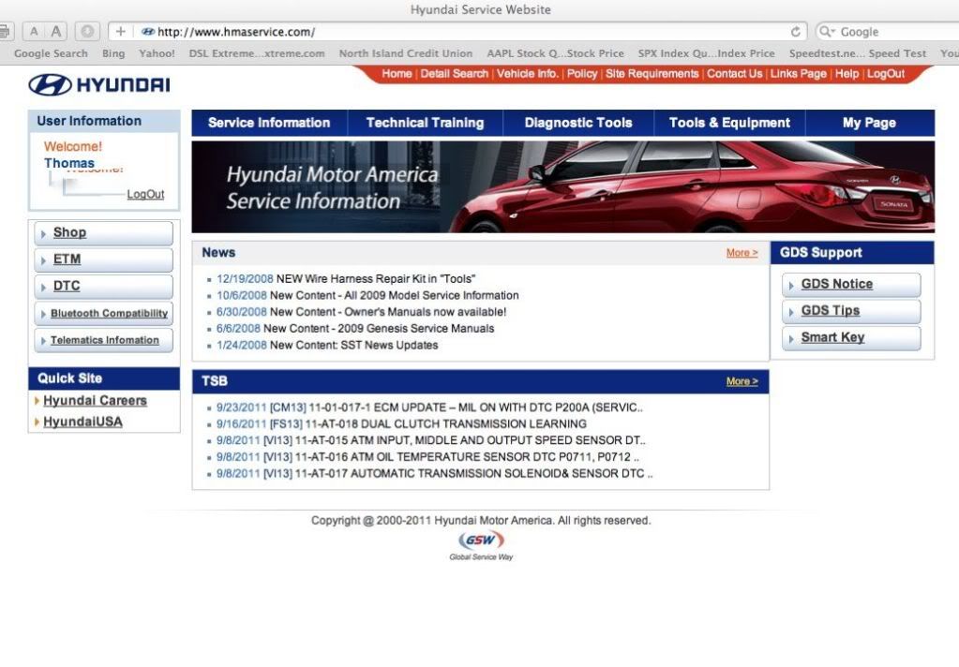Open Links Page in the top menu

[x=798, y=74]
